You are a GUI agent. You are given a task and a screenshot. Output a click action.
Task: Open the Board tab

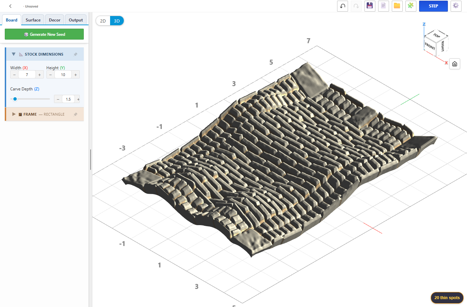(x=12, y=20)
